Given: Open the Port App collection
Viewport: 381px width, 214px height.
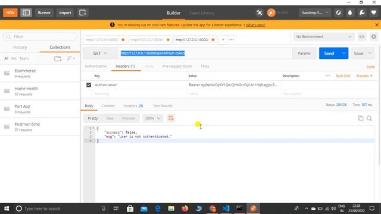Looking at the screenshot, I should pyautogui.click(x=40, y=109).
